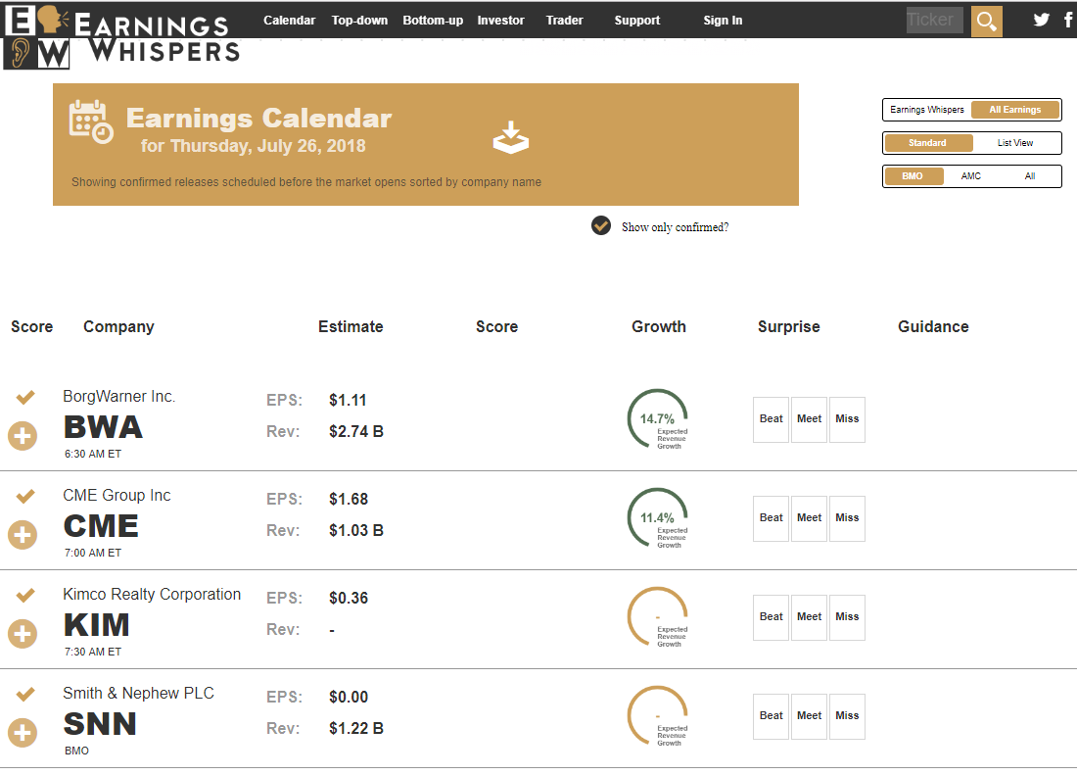Click the calendar clock icon in the banner
Screen dimensions: 1077x776
pos(91,121)
